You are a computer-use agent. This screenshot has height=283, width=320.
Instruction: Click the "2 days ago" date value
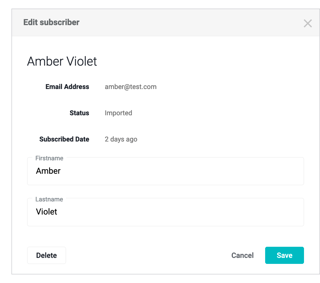[121, 139]
